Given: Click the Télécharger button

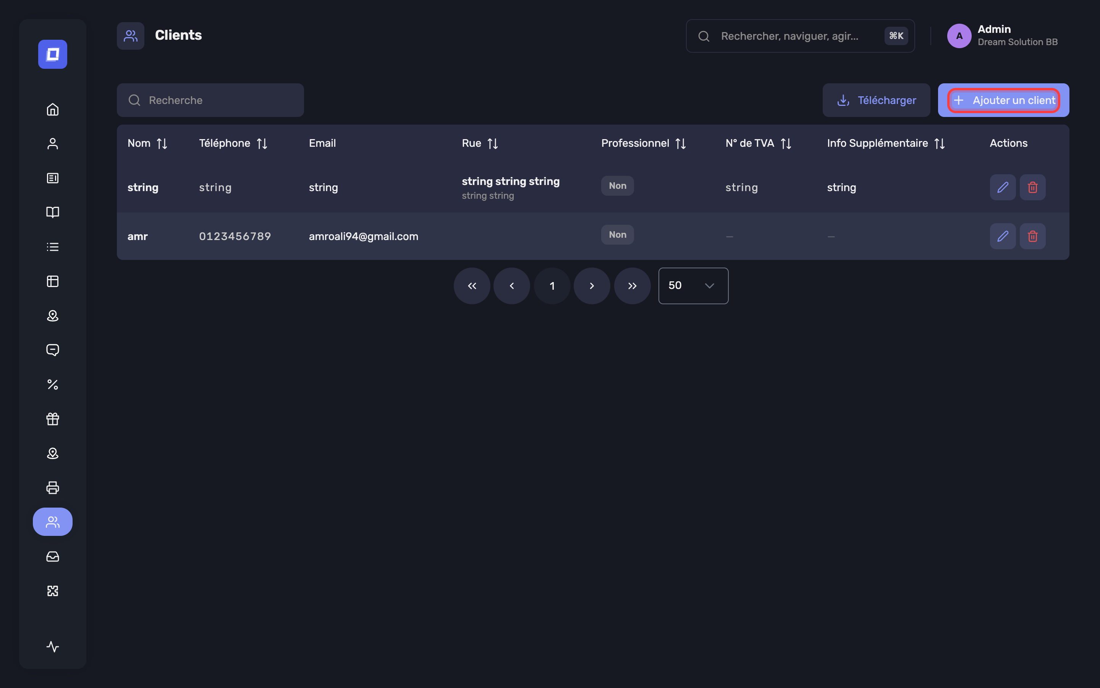Looking at the screenshot, I should [876, 100].
